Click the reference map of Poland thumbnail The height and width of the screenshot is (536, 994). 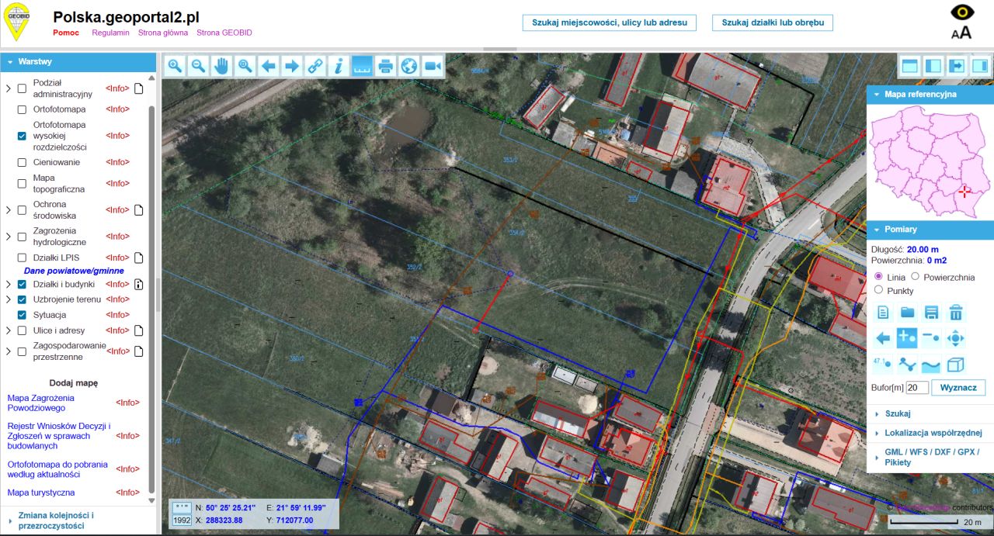click(x=930, y=162)
